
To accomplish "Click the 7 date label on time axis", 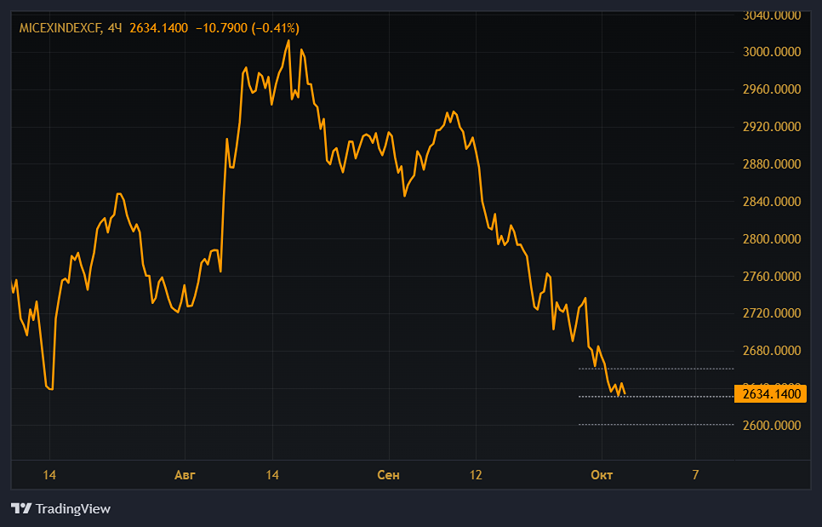I will 695,475.
